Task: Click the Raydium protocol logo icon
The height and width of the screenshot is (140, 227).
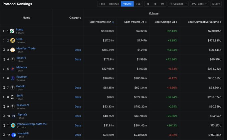Action: tap(13, 78)
